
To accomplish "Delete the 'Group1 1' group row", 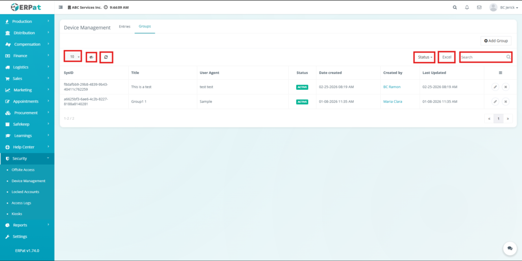I will coord(505,101).
